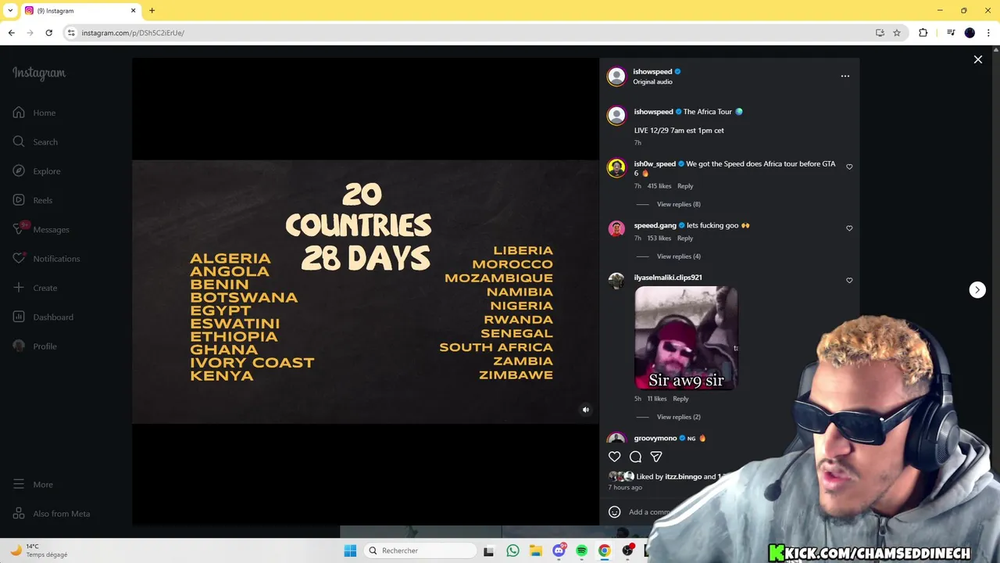Close the post viewer with X
The image size is (1000, 563).
[977, 59]
